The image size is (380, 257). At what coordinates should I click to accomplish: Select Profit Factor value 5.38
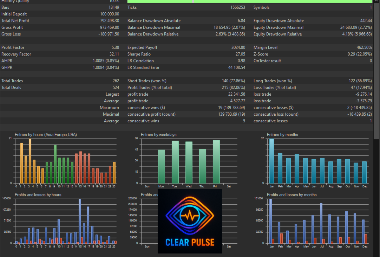115,47
